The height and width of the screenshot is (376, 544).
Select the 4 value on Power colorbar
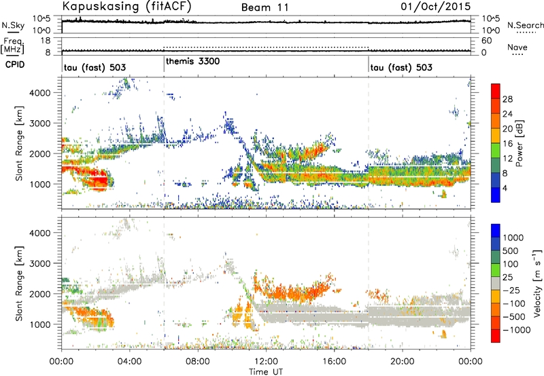(505, 188)
